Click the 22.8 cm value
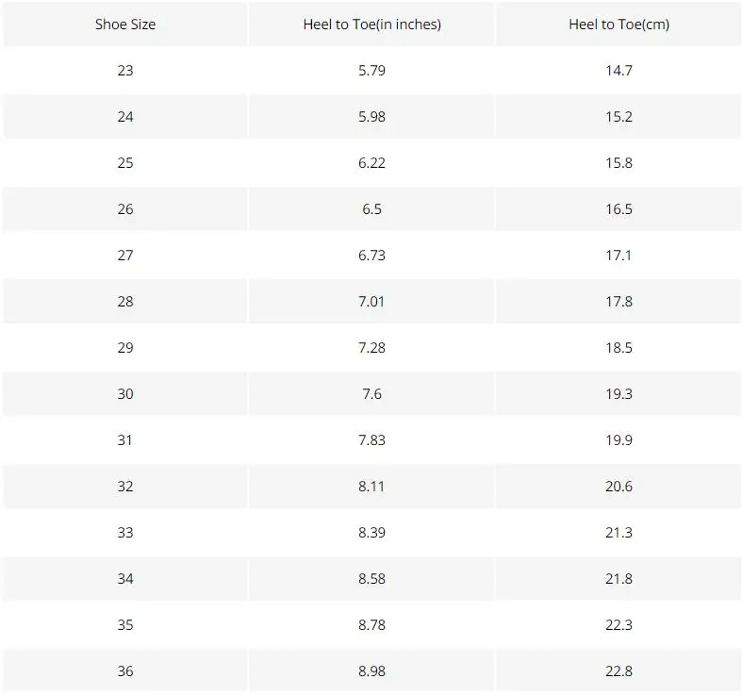 618,671
